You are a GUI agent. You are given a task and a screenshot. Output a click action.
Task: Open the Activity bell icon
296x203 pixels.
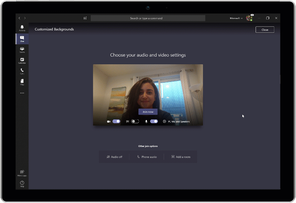22,27
